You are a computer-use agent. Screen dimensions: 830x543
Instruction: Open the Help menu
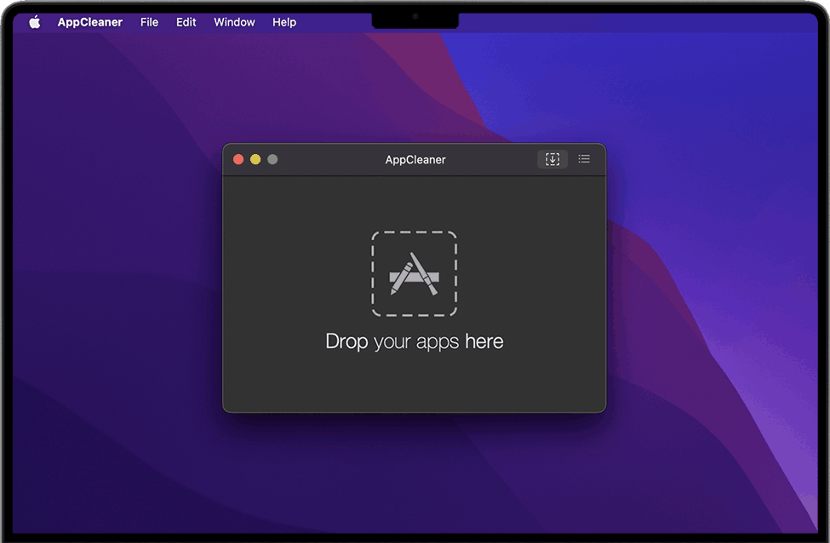[284, 21]
